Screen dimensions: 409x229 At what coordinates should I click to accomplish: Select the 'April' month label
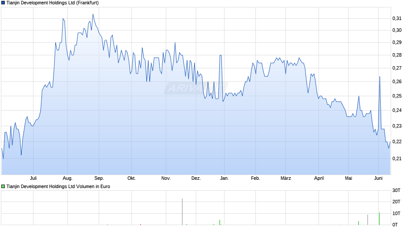319,178
